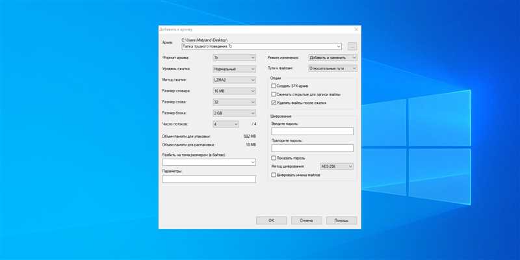Open the split-to-volumes size combo box
This screenshot has height=260, width=520.
[x=209, y=162]
